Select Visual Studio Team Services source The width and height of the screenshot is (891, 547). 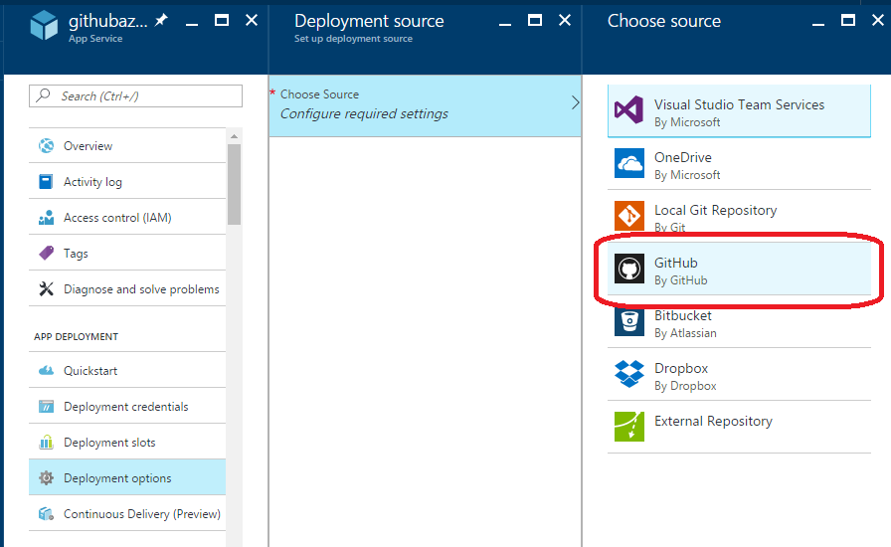point(739,111)
